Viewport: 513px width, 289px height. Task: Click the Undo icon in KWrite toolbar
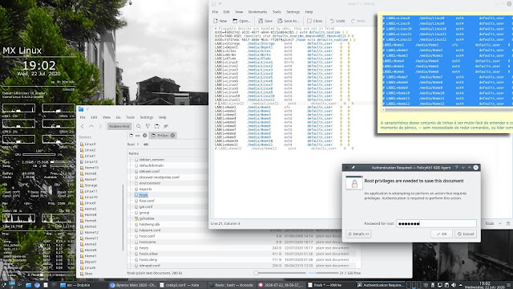click(x=332, y=21)
